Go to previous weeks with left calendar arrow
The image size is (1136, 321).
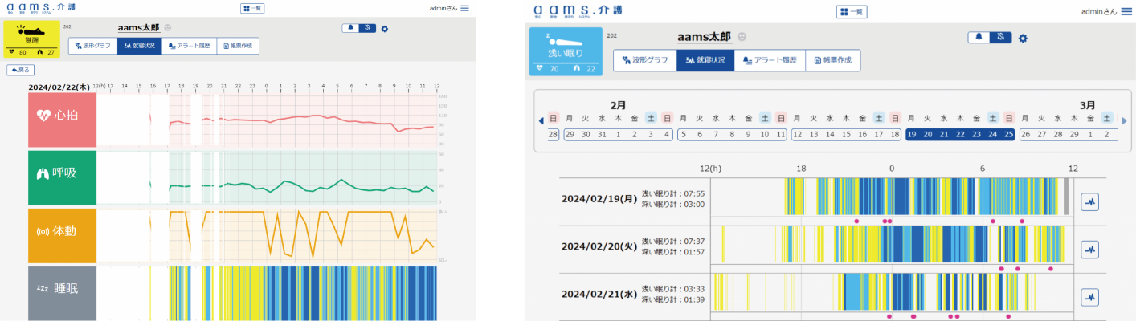(x=541, y=121)
